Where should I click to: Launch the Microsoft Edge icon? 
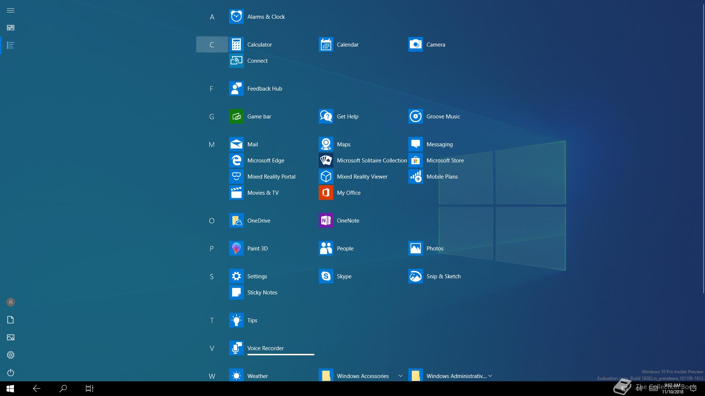pyautogui.click(x=236, y=161)
